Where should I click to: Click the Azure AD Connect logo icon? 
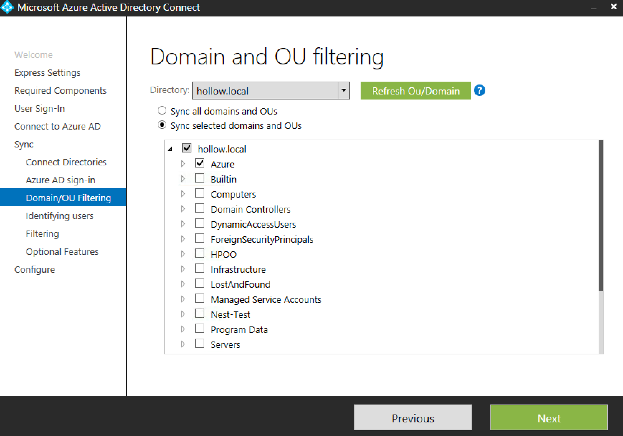[x=7, y=8]
